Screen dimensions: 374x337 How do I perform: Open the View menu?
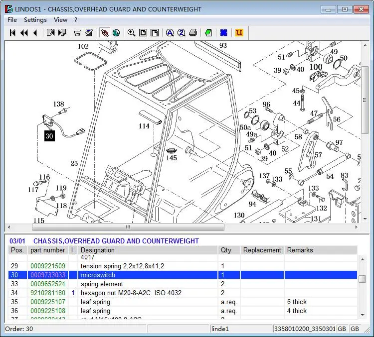click(60, 20)
